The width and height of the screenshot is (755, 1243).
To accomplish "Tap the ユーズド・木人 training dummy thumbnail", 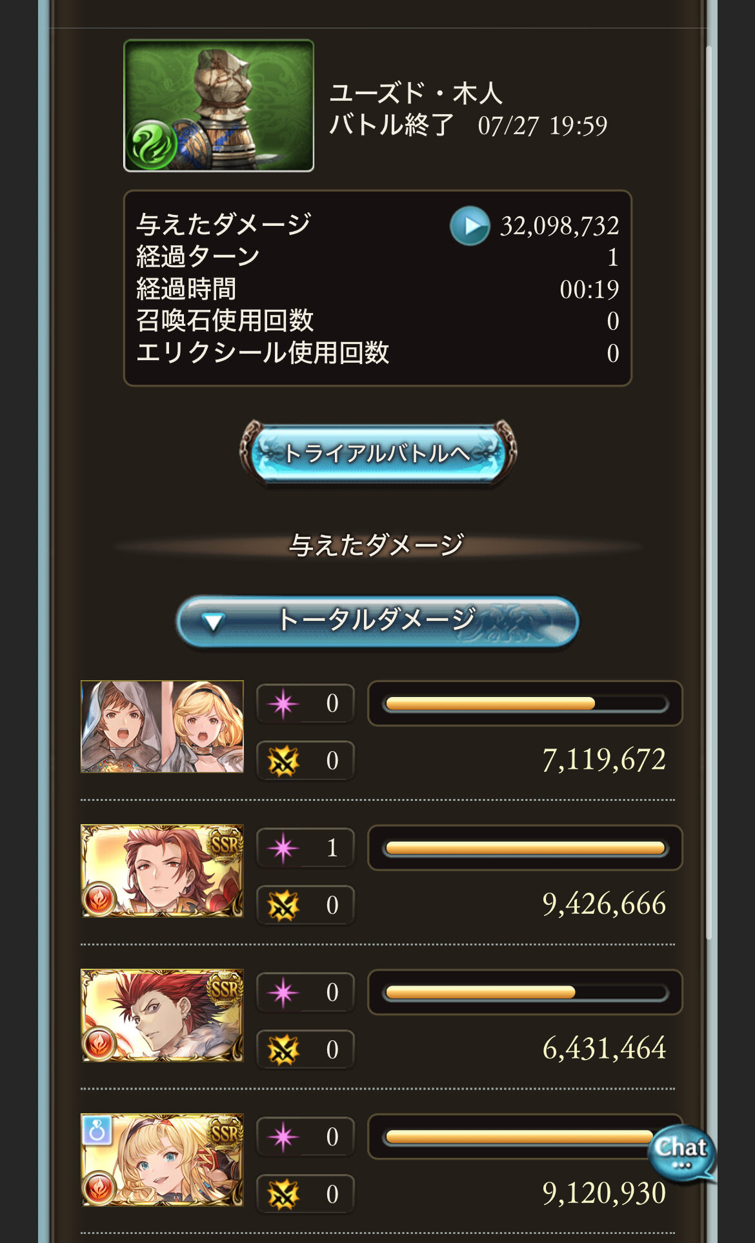I will tap(219, 106).
